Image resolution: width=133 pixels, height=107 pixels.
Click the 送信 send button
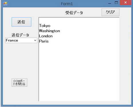(21, 22)
